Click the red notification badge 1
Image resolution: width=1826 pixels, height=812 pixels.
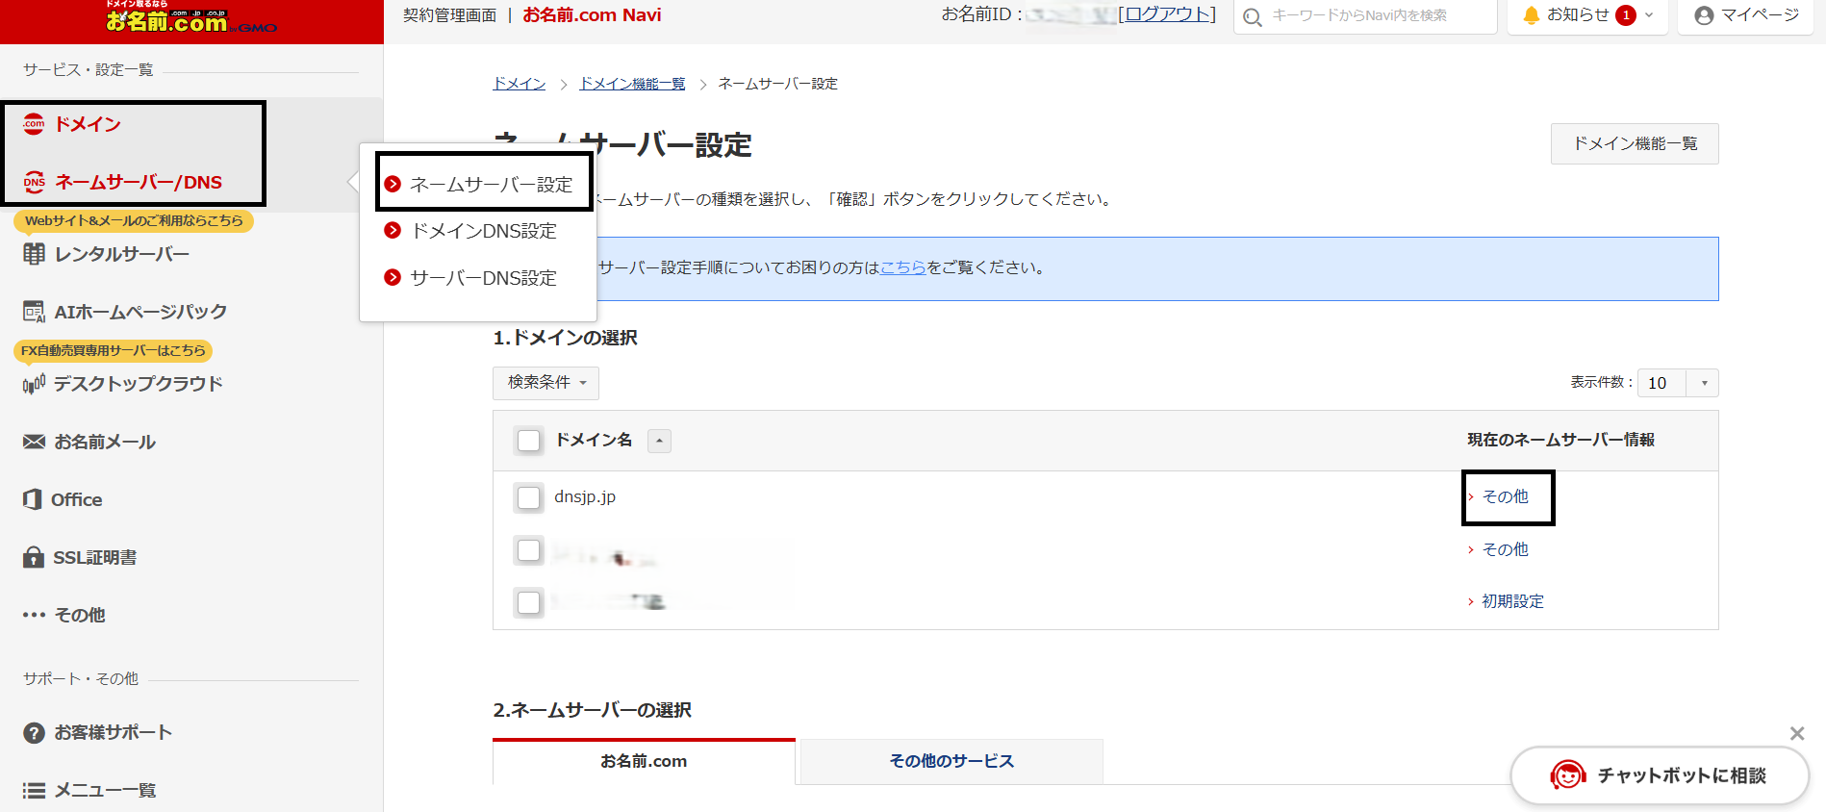[x=1626, y=15]
